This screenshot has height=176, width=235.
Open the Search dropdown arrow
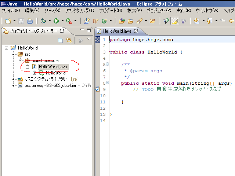(x=146, y=21)
